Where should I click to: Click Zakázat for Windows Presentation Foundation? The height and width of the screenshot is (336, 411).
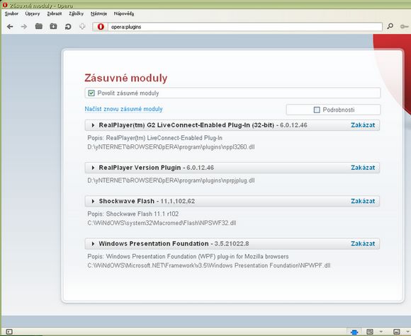[x=363, y=243]
